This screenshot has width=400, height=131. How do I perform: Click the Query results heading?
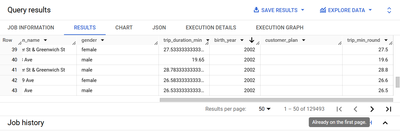click(x=29, y=10)
